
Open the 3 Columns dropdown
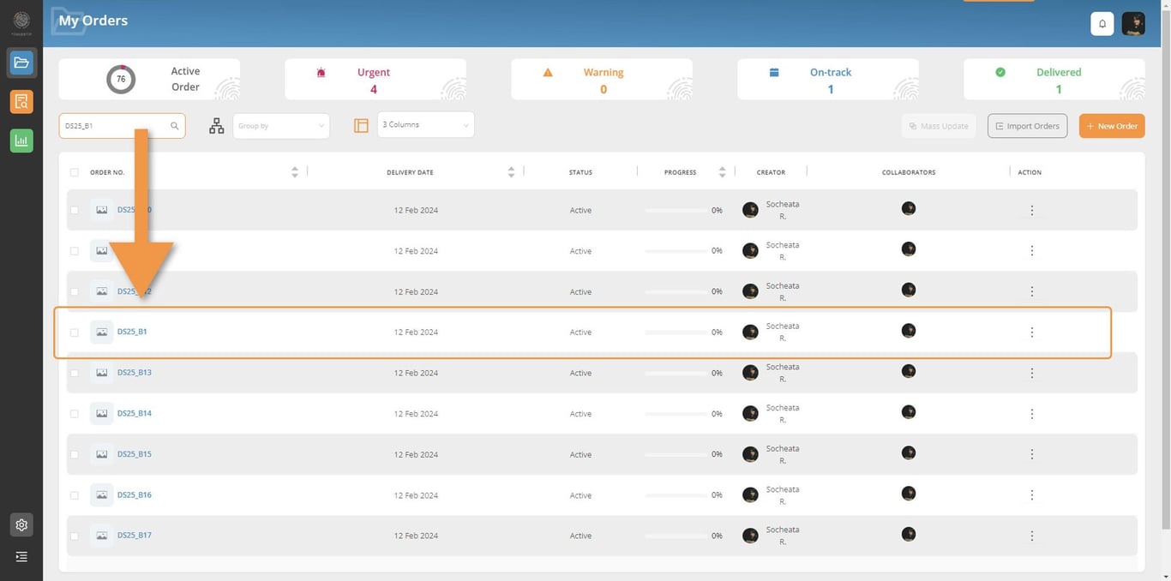click(x=425, y=125)
